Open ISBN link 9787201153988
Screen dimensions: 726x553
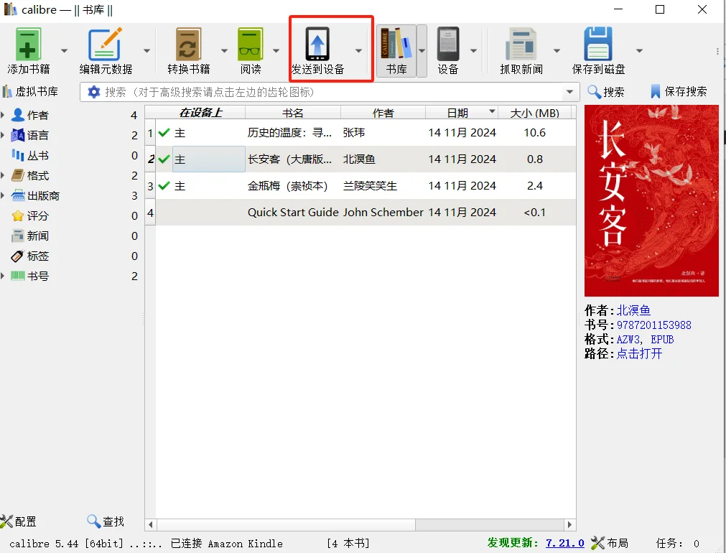pos(653,325)
